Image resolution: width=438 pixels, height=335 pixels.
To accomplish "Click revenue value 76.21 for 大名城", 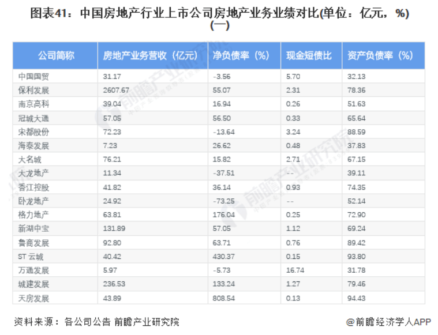I will click(112, 159).
